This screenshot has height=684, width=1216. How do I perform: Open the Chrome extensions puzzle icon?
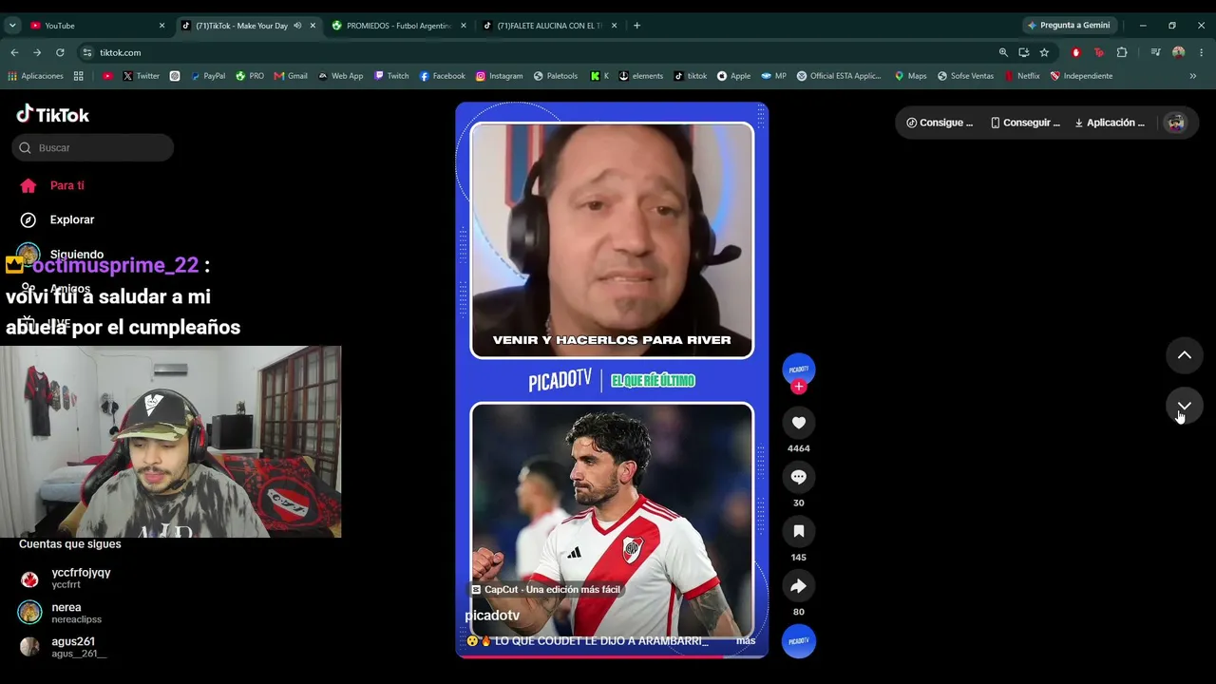[1122, 52]
